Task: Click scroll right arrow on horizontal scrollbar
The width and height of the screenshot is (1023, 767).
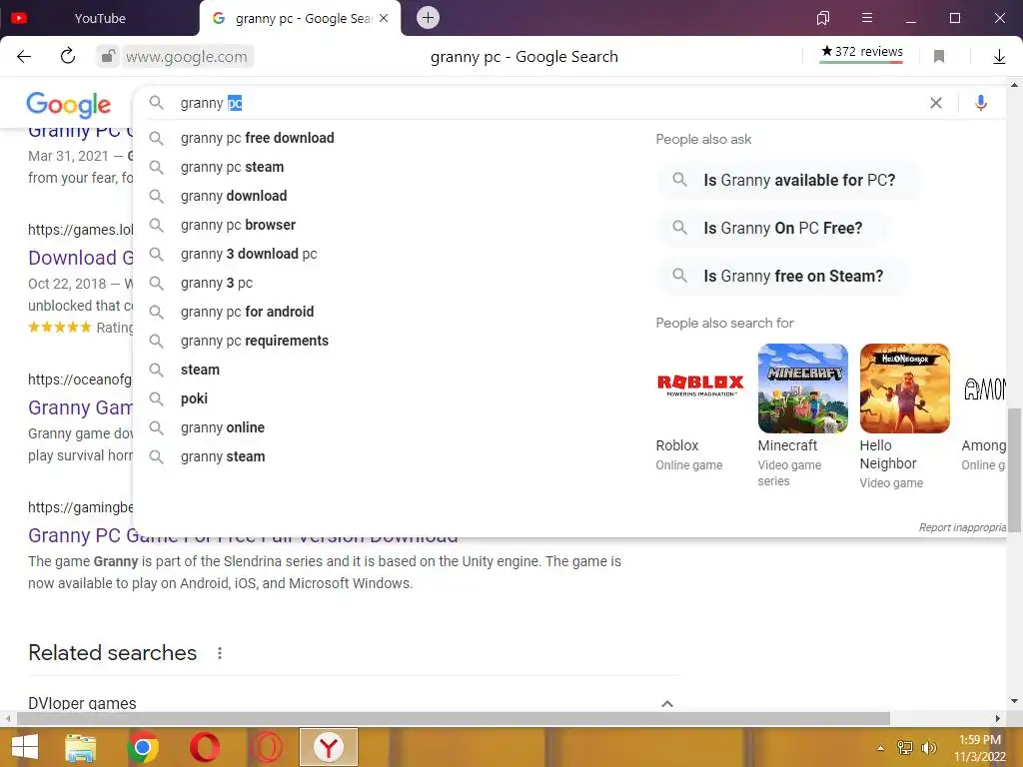Action: 998,718
